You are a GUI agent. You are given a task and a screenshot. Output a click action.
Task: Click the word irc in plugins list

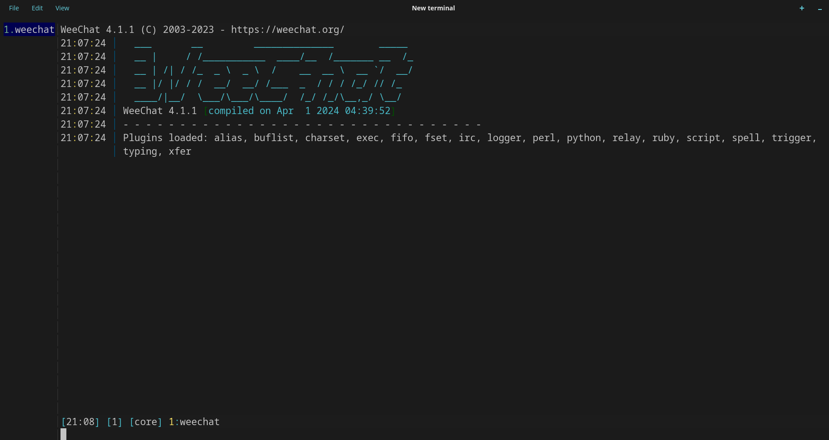pyautogui.click(x=467, y=137)
